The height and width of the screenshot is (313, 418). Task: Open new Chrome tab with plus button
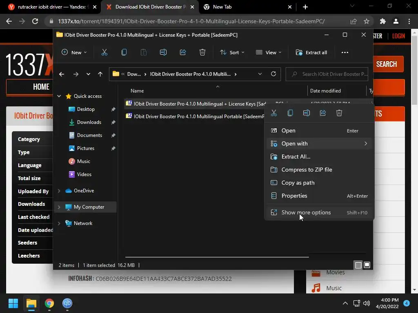tap(305, 7)
